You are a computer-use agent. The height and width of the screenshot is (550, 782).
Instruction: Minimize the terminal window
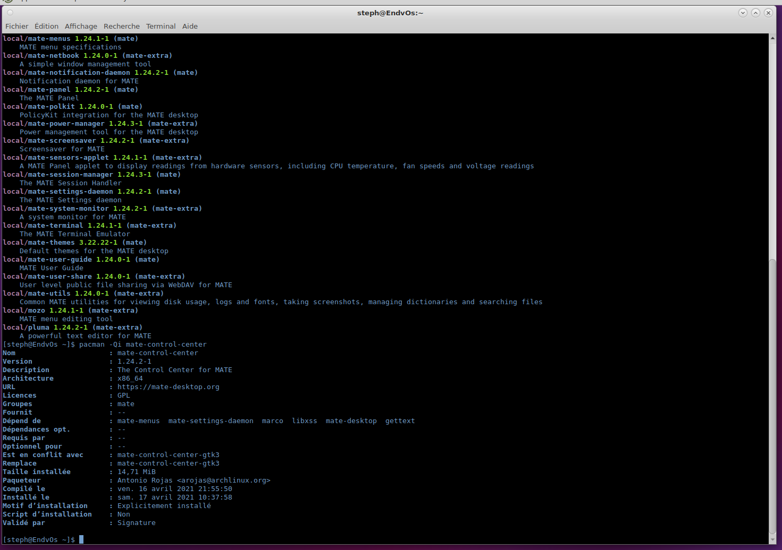coord(743,13)
